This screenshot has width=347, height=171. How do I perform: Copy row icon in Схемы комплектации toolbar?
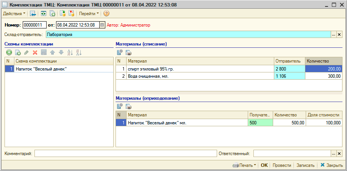[x=17, y=53]
